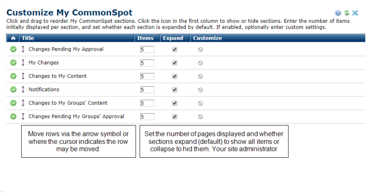Click the green refresh arrows icon

coord(347,13)
